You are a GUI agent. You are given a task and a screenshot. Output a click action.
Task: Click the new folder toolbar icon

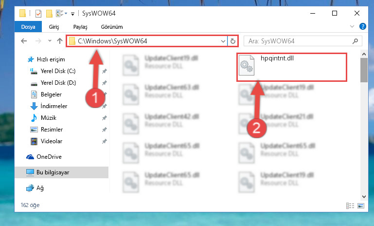(x=49, y=13)
